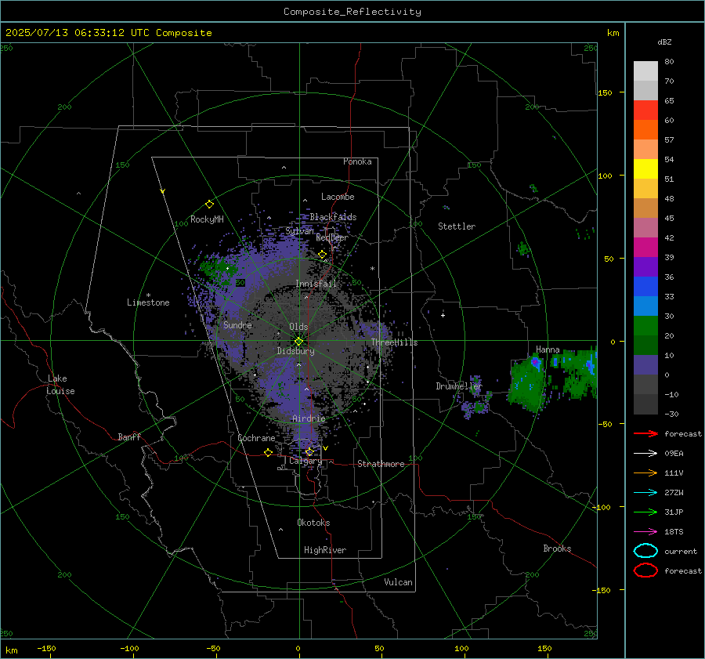705x659 pixels.
Task: Click the Olds city label
Action: [x=298, y=327]
